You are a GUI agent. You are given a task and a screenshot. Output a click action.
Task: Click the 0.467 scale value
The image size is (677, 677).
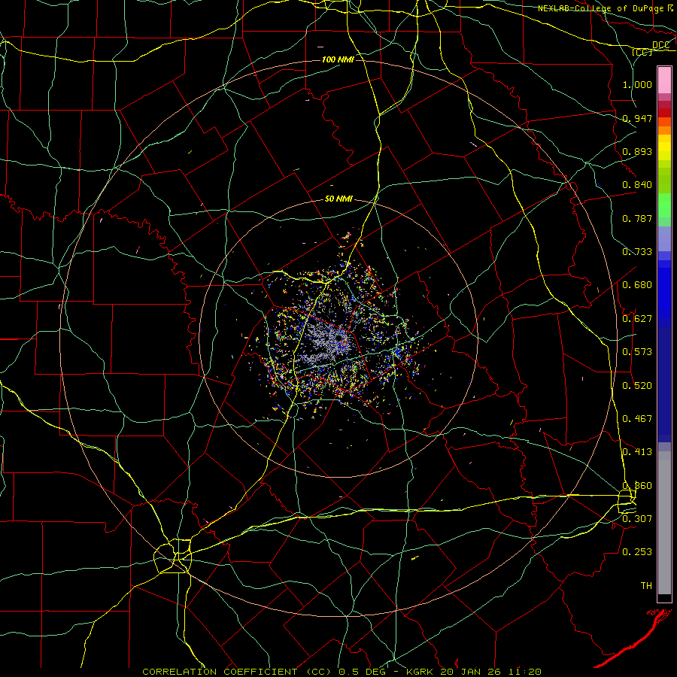[x=637, y=419]
